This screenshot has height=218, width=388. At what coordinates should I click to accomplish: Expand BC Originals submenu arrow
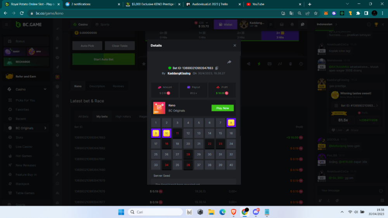[45, 128]
